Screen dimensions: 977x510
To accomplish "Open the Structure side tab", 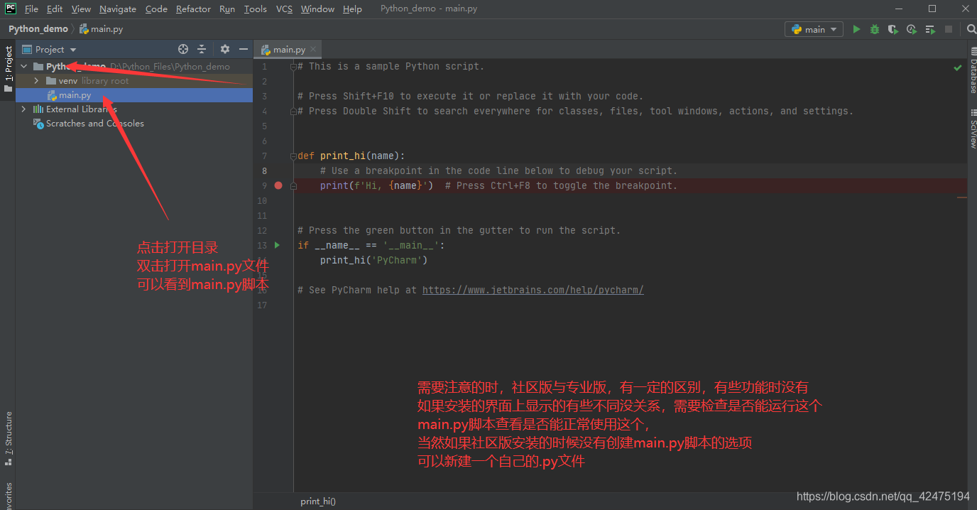I will click(8, 438).
